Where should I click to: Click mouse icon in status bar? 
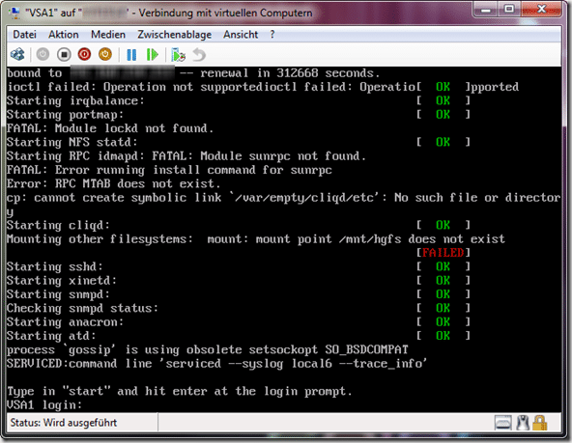pos(523,423)
